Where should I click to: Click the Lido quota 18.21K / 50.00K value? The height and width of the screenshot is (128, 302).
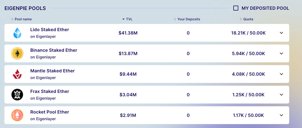tap(248, 33)
